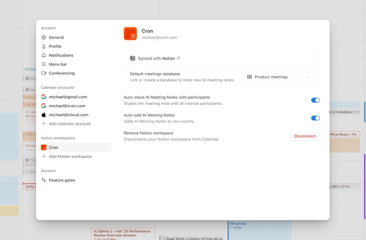Open Read Work event in background calendar

click(x=193, y=238)
